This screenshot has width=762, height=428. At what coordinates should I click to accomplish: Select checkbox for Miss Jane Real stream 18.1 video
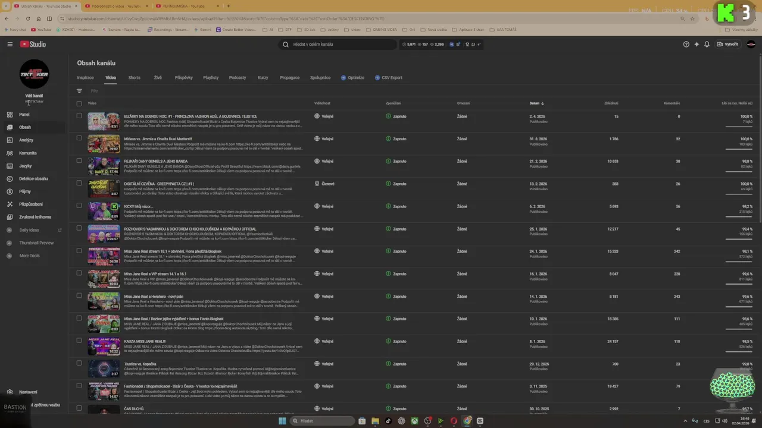pyautogui.click(x=79, y=251)
